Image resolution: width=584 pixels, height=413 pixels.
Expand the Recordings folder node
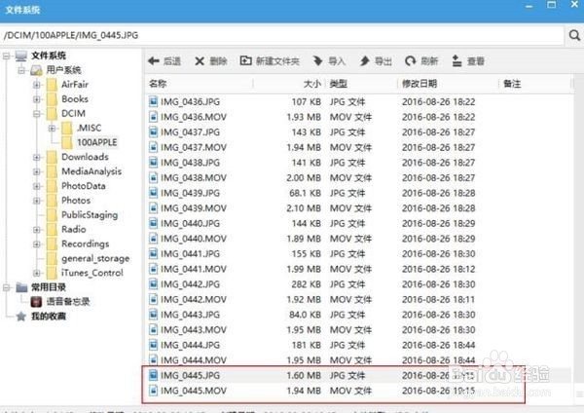pyautogui.click(x=37, y=244)
